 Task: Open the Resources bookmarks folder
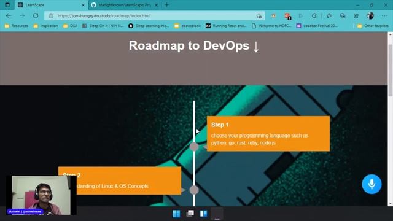pyautogui.click(x=17, y=26)
